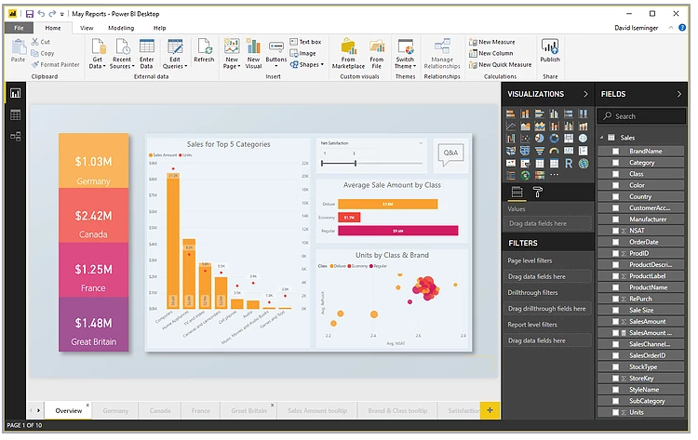This screenshot has width=698, height=440.
Task: Open the Recent Sources dropdown
Action: pos(122,53)
